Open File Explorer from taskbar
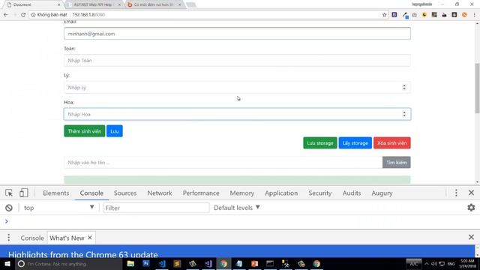Screen dimensions: 480x270 pos(130,263)
